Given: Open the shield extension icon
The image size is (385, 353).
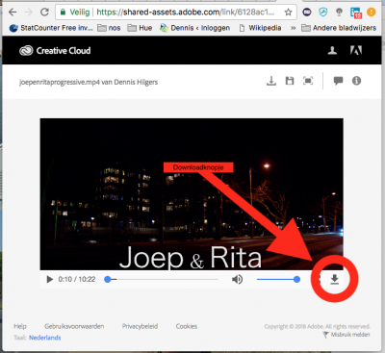Looking at the screenshot, I should [x=323, y=13].
